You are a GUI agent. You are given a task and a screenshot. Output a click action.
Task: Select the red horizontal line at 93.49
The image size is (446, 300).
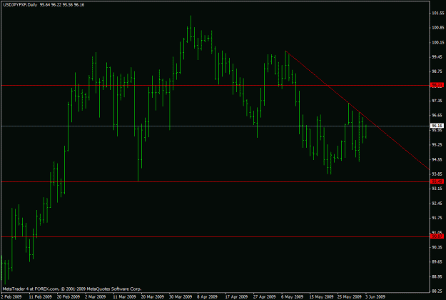click(215, 181)
